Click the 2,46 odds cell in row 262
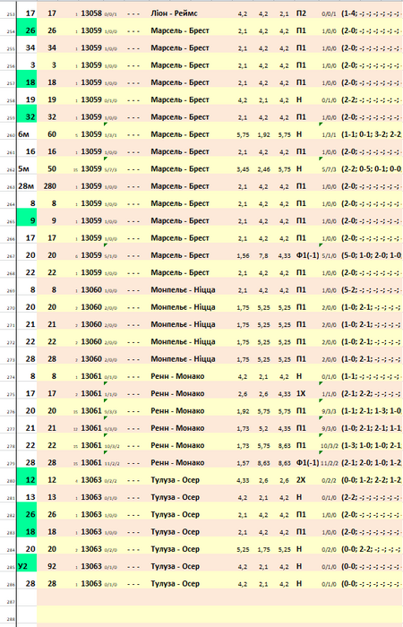 coord(263,169)
